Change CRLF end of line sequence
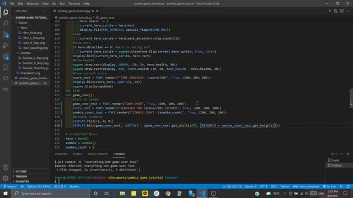The height and width of the screenshot is (198, 353). point(274,186)
